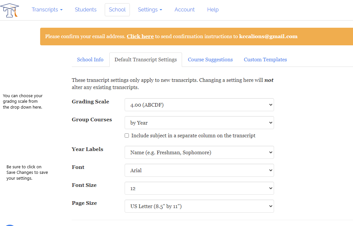The width and height of the screenshot is (353, 226).
Task: Switch to Custom Templates tab
Action: (x=265, y=60)
